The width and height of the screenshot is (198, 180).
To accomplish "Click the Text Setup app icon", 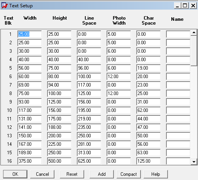I will (x=5, y=5).
